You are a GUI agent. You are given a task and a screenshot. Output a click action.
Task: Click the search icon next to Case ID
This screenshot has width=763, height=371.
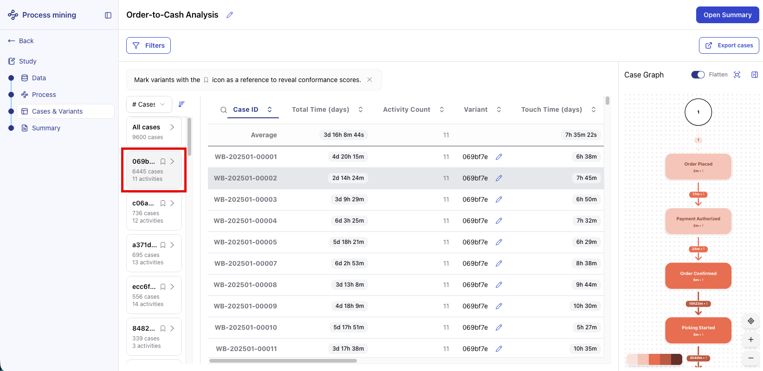224,110
